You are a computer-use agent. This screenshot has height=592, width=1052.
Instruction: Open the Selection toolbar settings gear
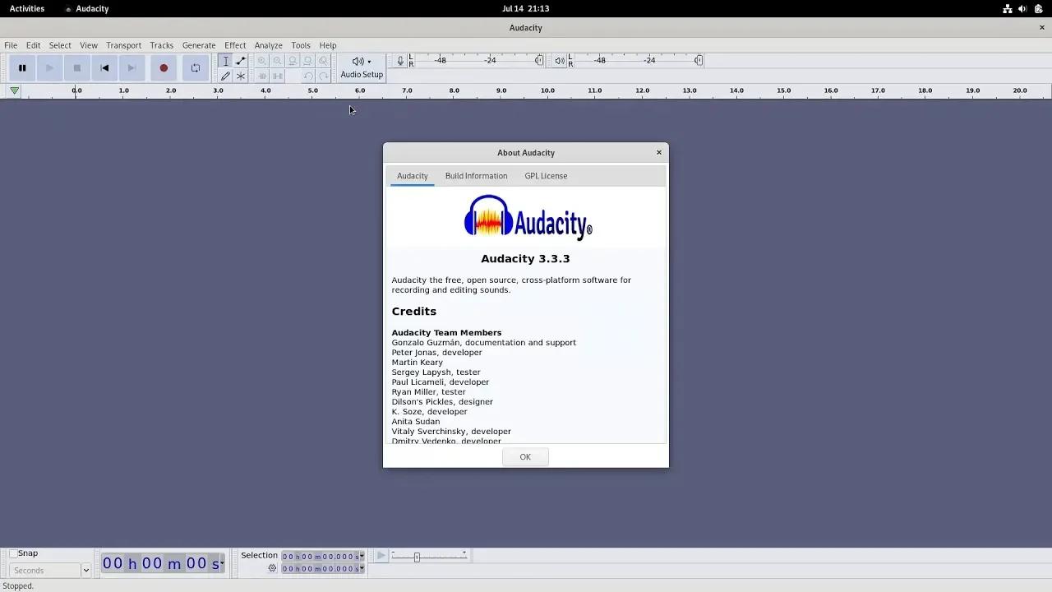point(271,568)
